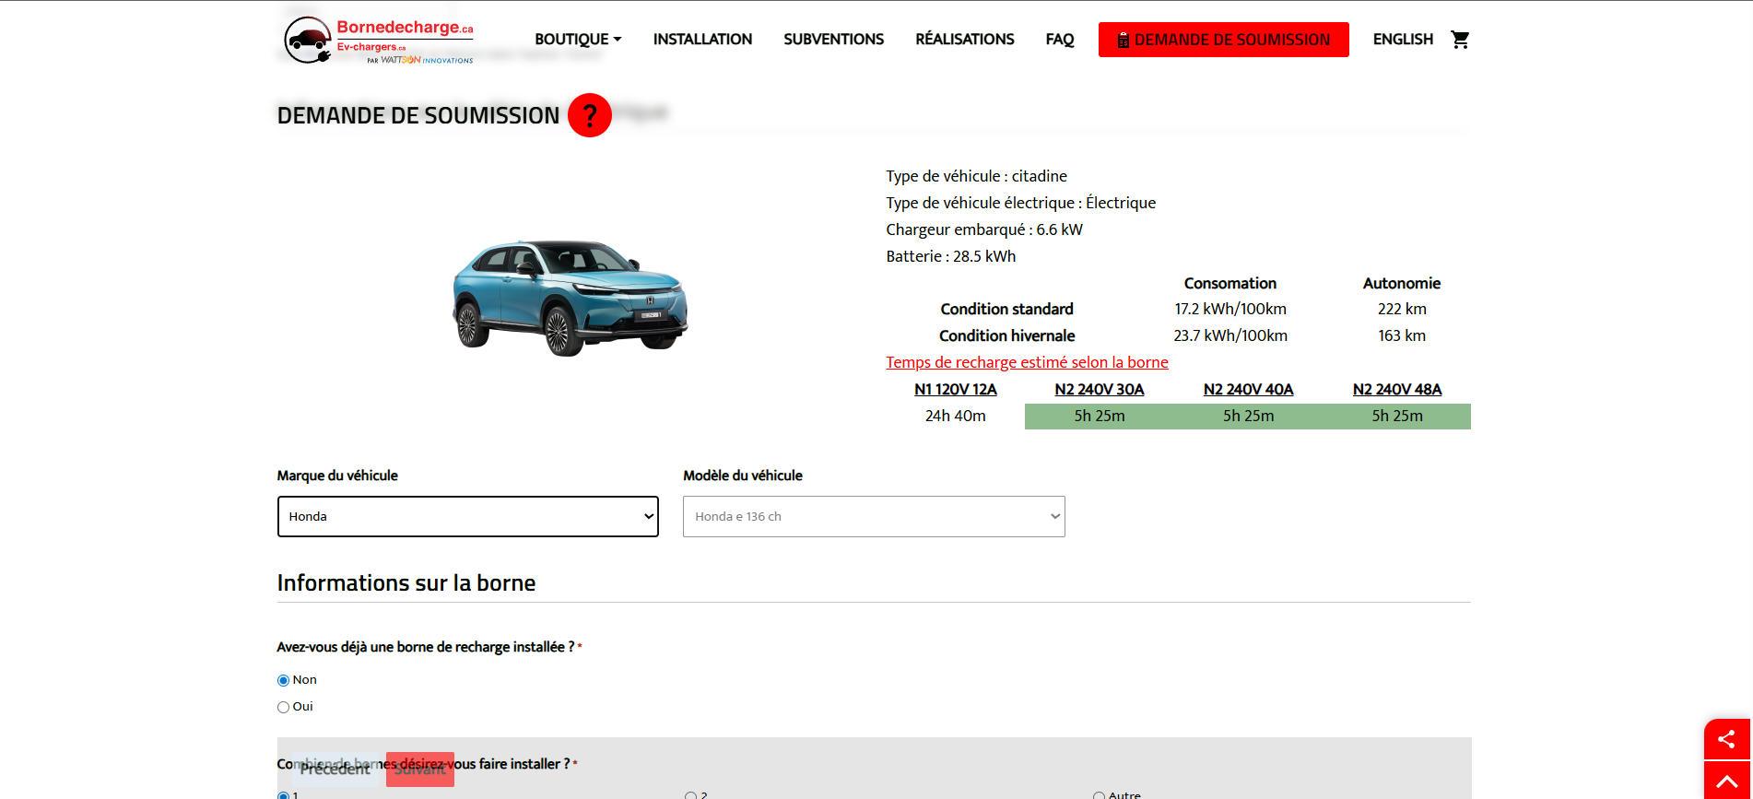Select the 'Oui' radio button
This screenshot has height=799, width=1753.
click(x=283, y=707)
